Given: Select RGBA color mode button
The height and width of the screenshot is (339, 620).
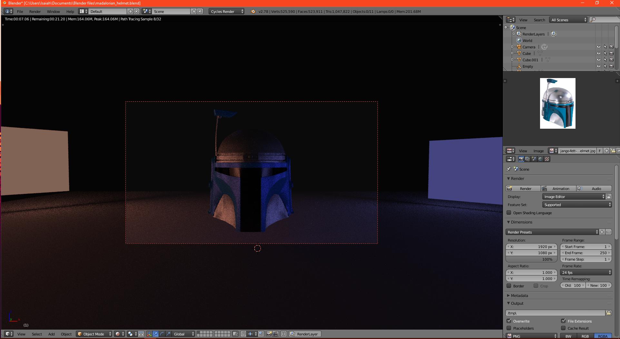Looking at the screenshot, I should pos(603,336).
